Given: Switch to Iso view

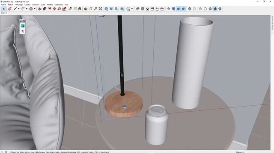Looking at the screenshot, I should click(138, 9).
